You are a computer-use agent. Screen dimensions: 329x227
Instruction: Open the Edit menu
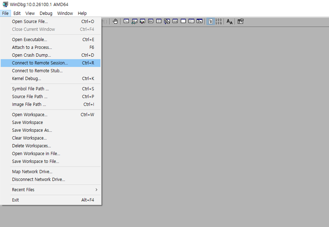[17, 13]
